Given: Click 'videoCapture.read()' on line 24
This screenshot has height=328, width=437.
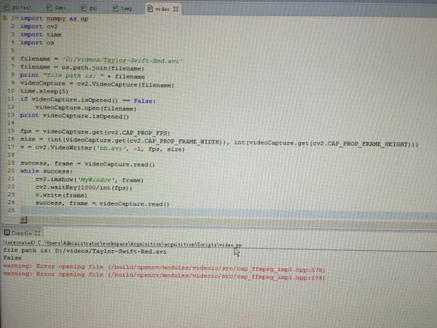Looking at the screenshot, I should pyautogui.click(x=134, y=204).
